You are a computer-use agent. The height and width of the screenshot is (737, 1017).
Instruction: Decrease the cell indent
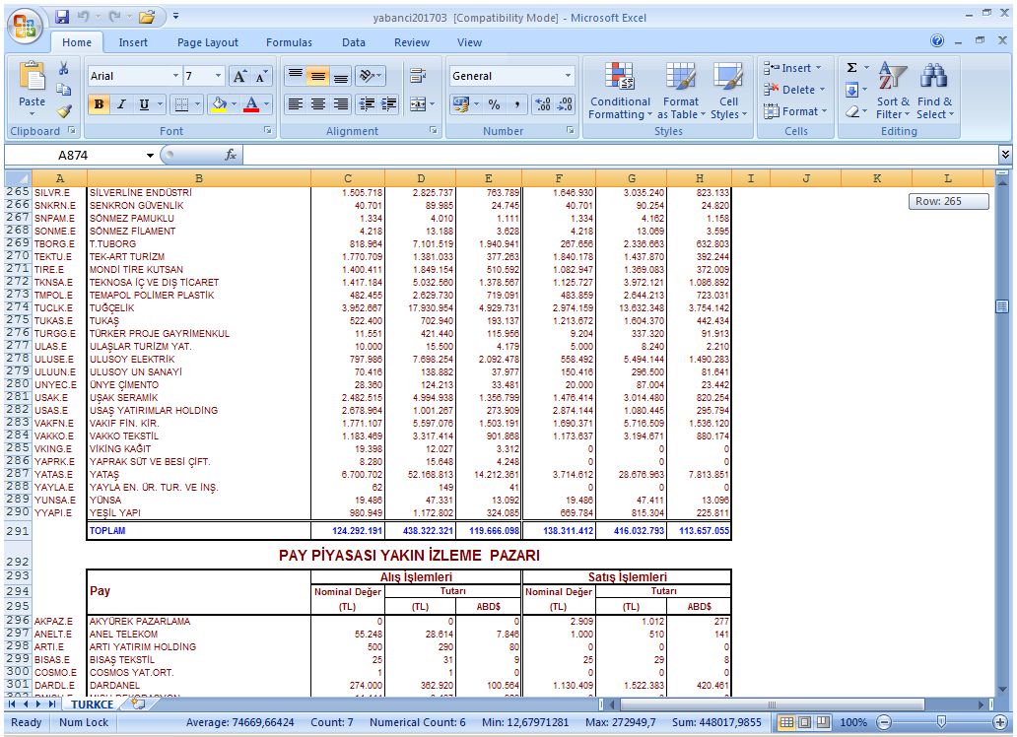[x=367, y=104]
